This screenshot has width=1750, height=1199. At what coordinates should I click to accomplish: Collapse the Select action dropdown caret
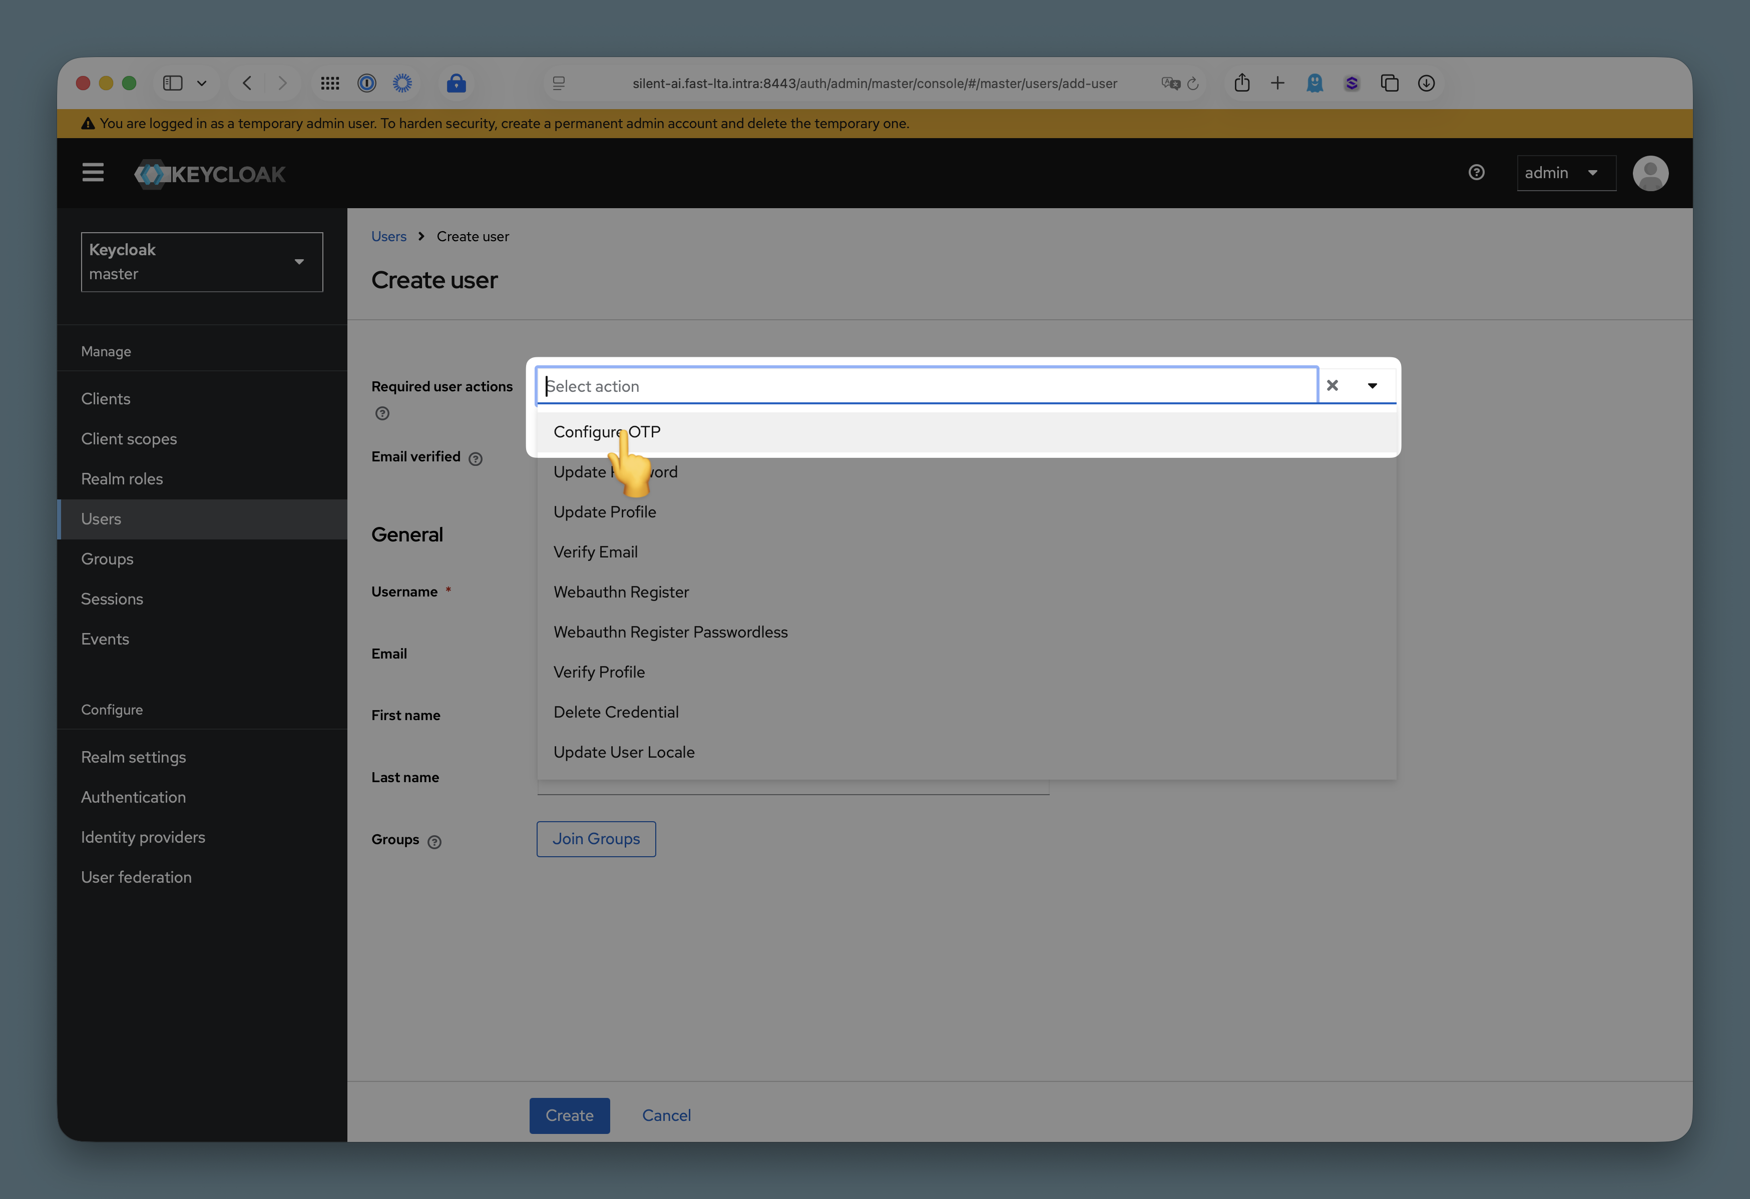(1372, 385)
